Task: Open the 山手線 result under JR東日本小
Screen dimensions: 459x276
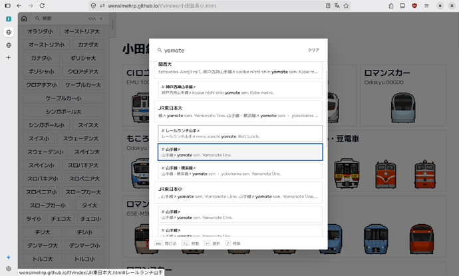Action: coord(240,215)
